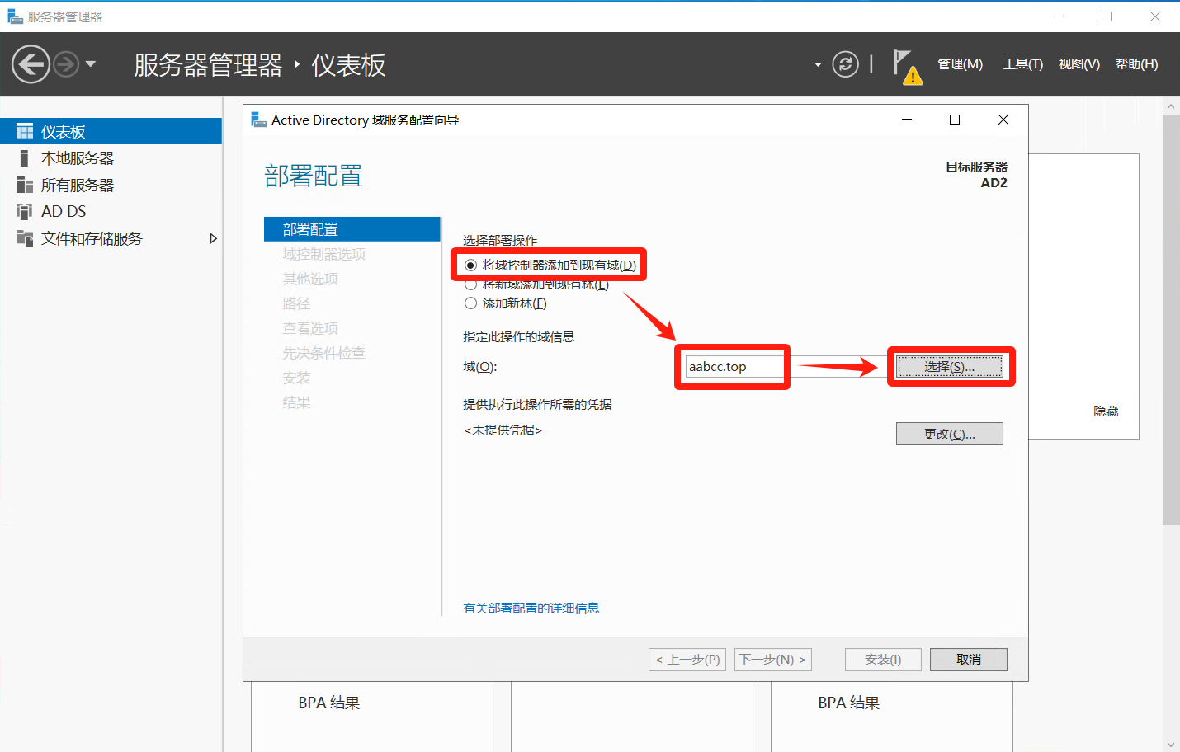Expand the 文件和存储服务 arrow
The width and height of the screenshot is (1180, 752).
[x=213, y=238]
